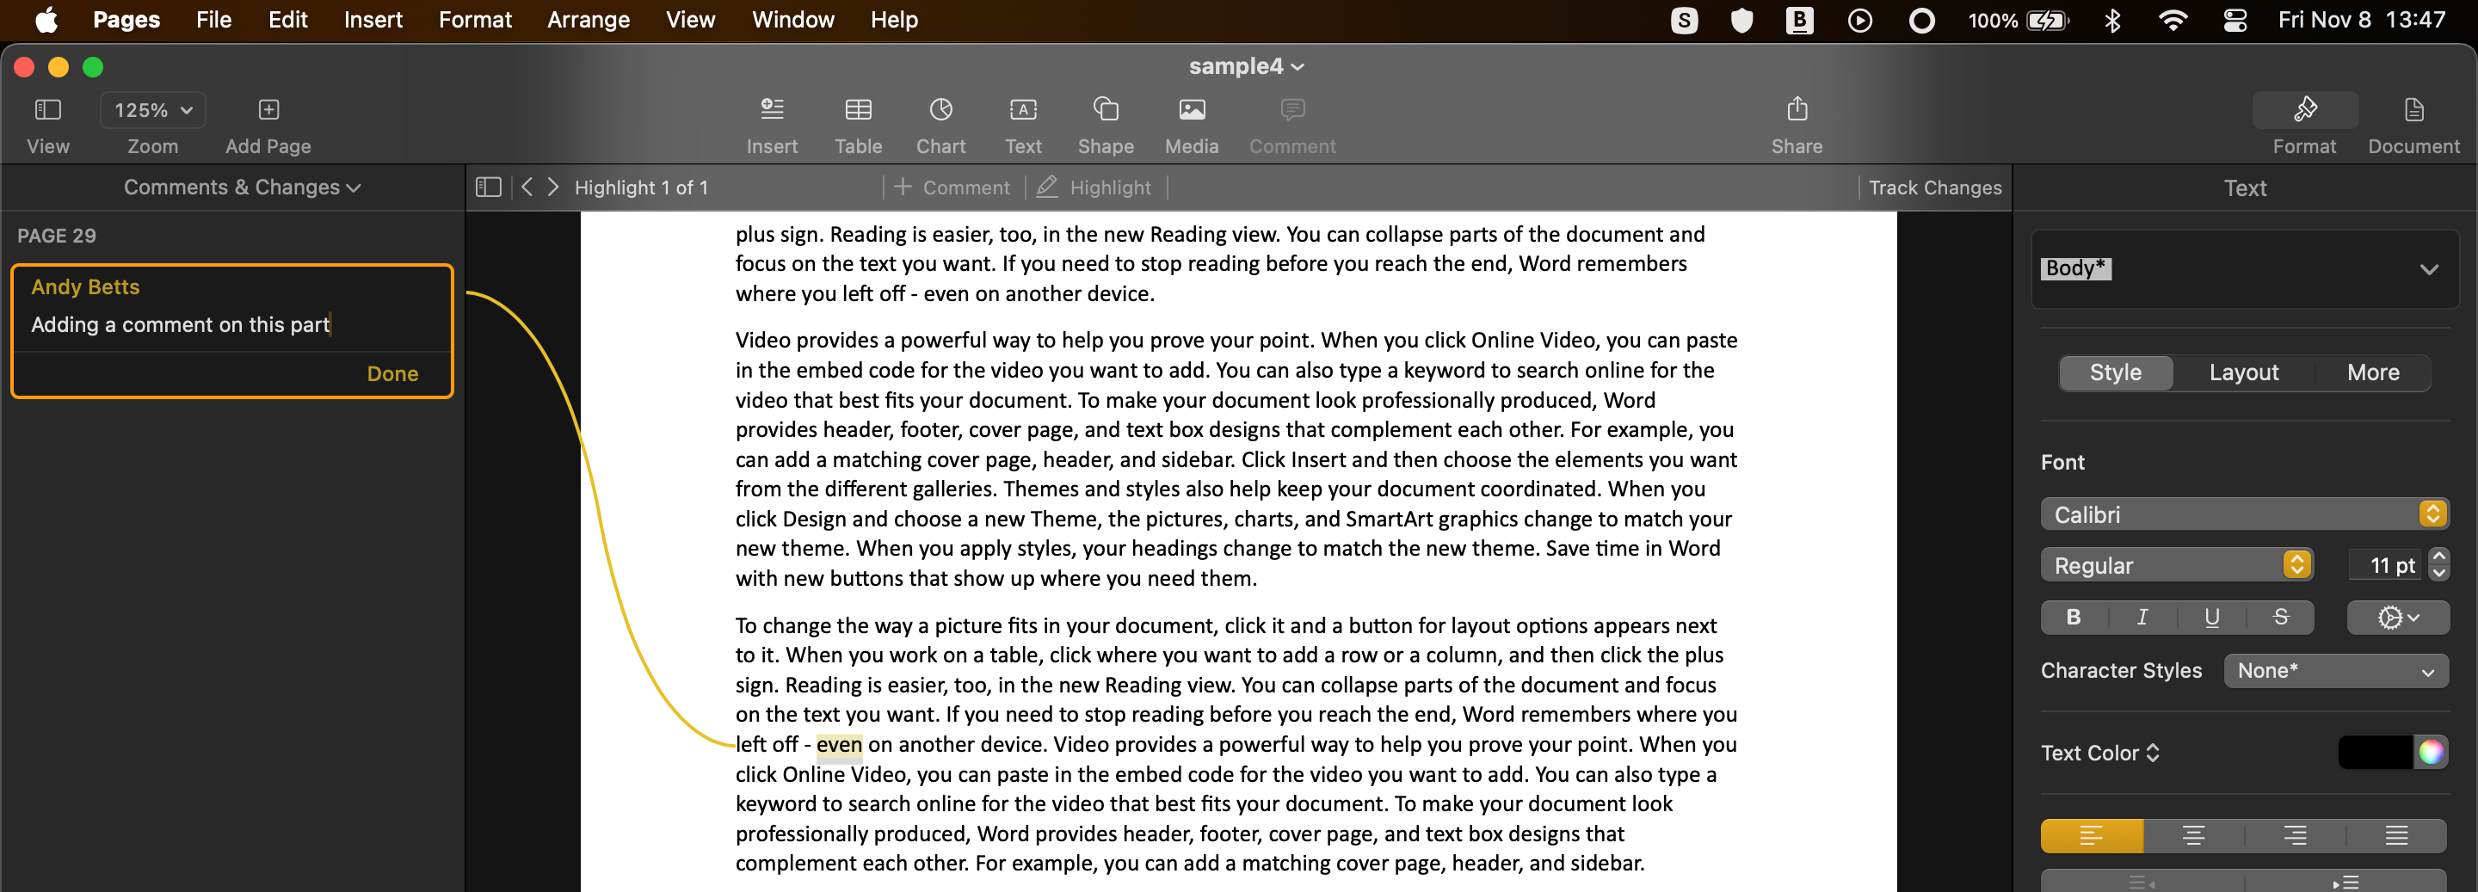
Task: Open the Table insertion tool
Action: click(x=857, y=111)
